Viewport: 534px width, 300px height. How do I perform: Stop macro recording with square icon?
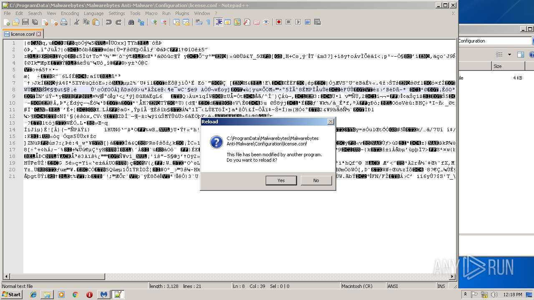(288, 22)
